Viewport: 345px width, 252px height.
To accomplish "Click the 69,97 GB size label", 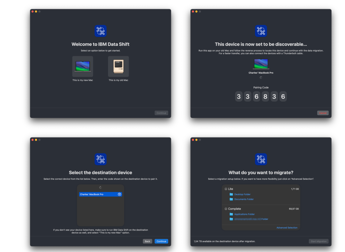I will click(294, 209).
